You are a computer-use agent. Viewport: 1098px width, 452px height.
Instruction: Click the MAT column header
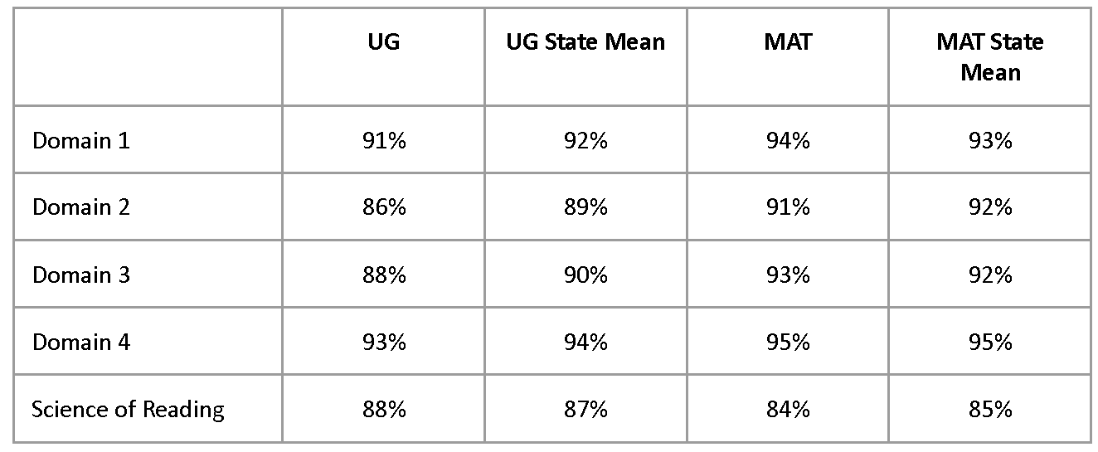tap(787, 42)
